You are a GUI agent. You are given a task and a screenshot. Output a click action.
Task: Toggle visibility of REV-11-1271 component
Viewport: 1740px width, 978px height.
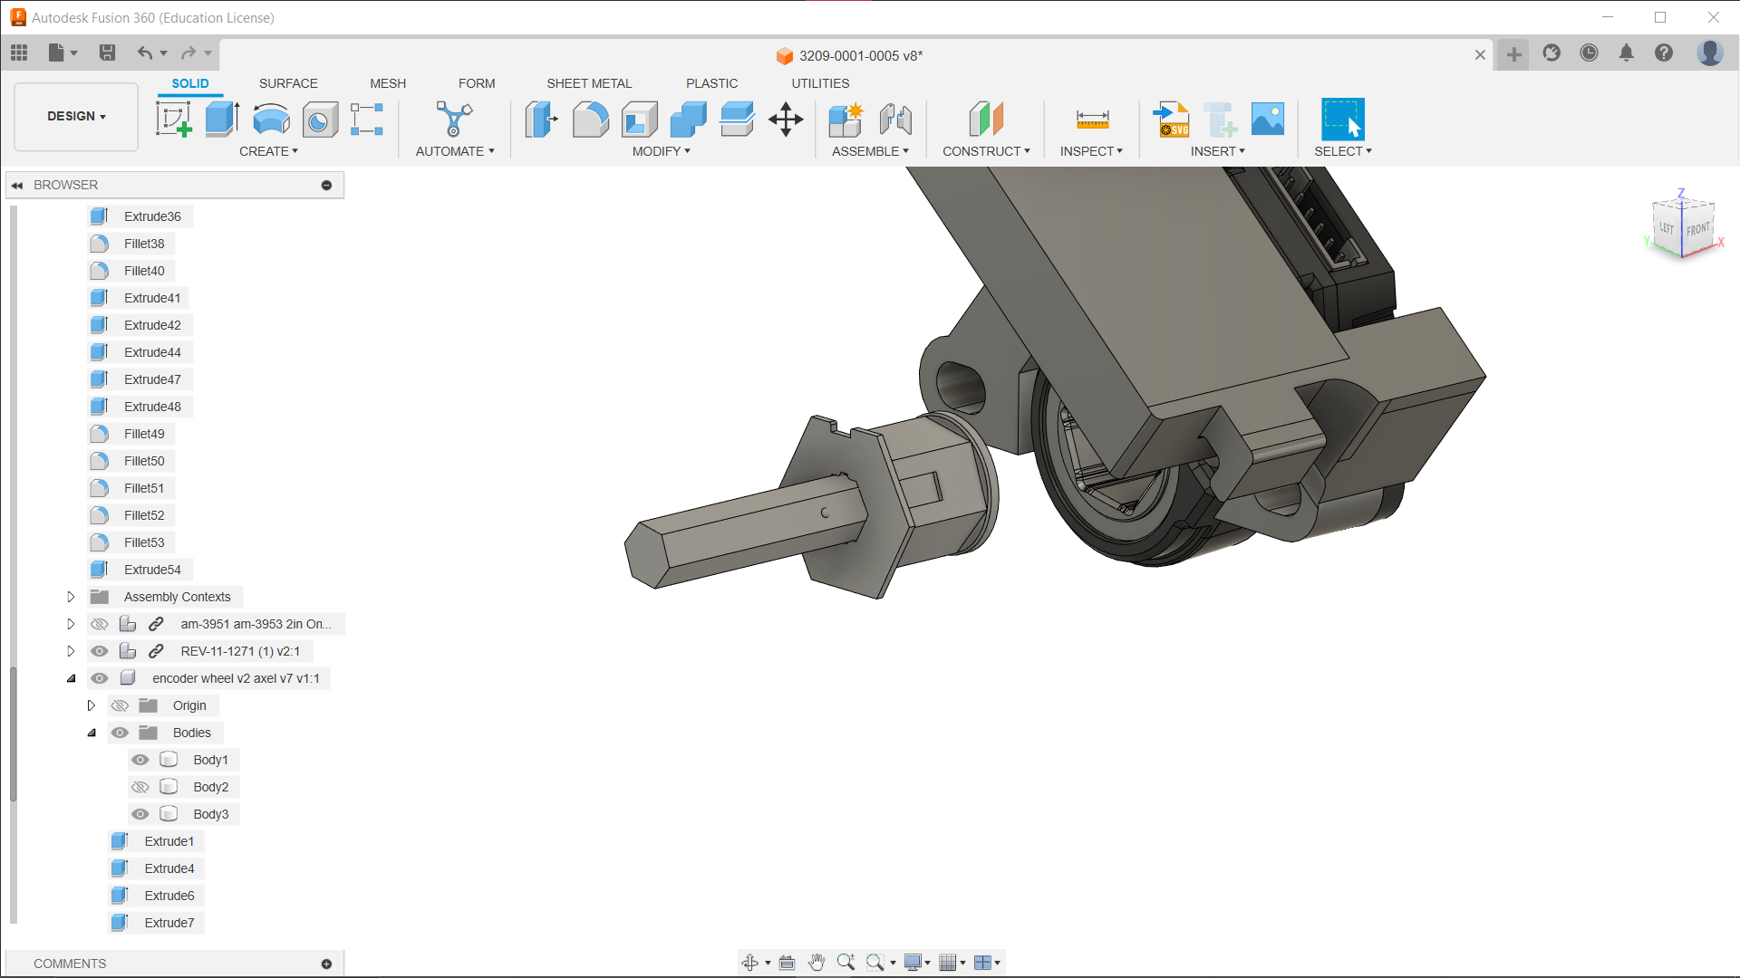pos(100,651)
